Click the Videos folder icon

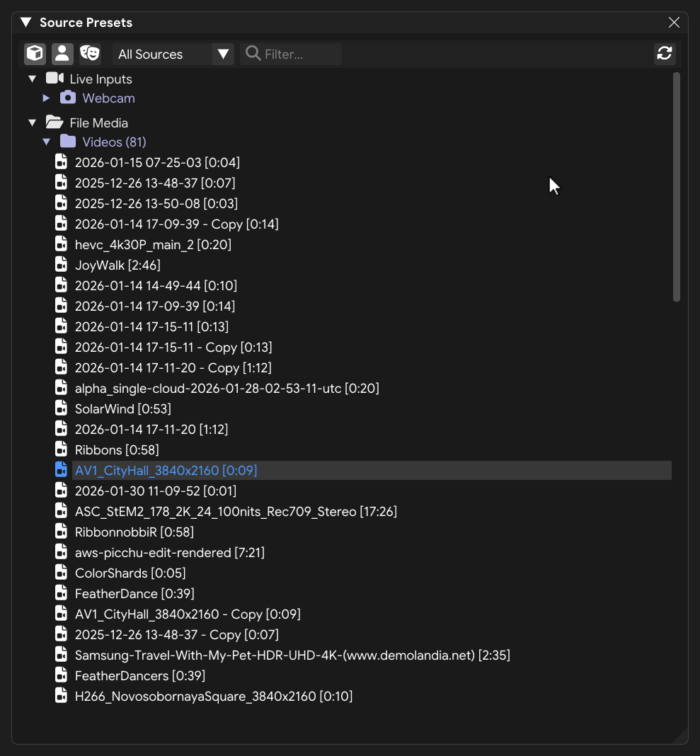coord(68,142)
